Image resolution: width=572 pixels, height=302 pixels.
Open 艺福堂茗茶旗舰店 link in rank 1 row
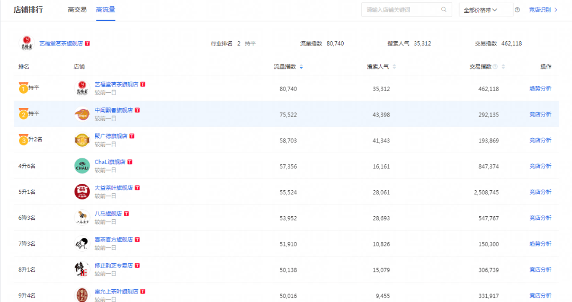117,84
